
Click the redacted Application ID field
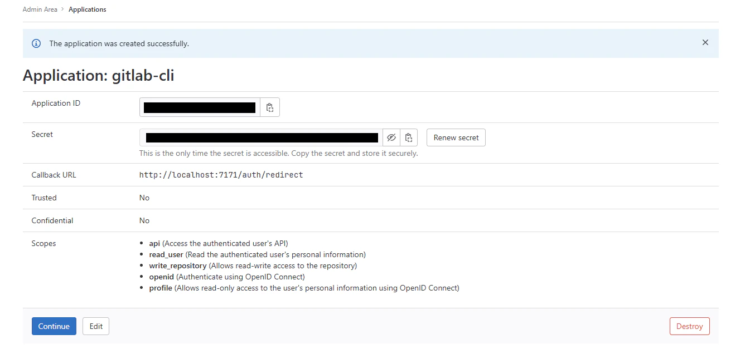[200, 107]
